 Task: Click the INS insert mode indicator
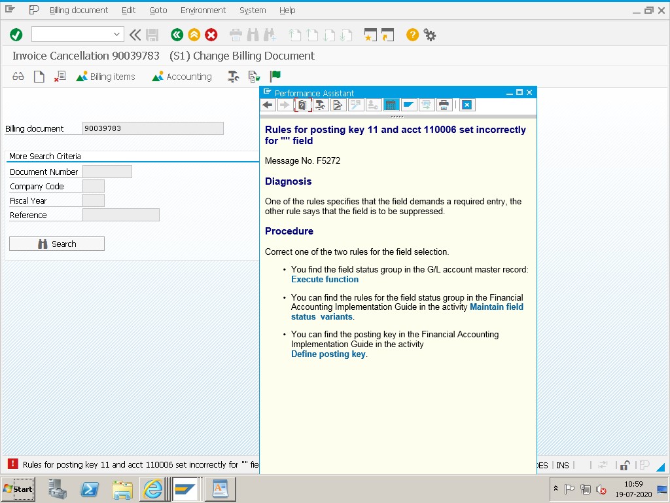click(562, 466)
